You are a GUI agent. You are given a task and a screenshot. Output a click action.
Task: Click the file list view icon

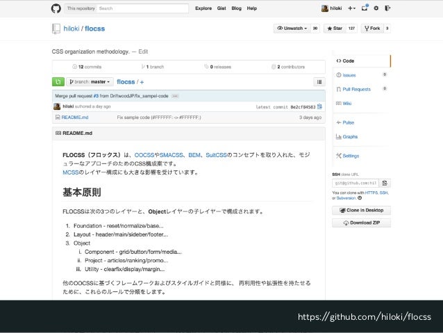tap(319, 82)
